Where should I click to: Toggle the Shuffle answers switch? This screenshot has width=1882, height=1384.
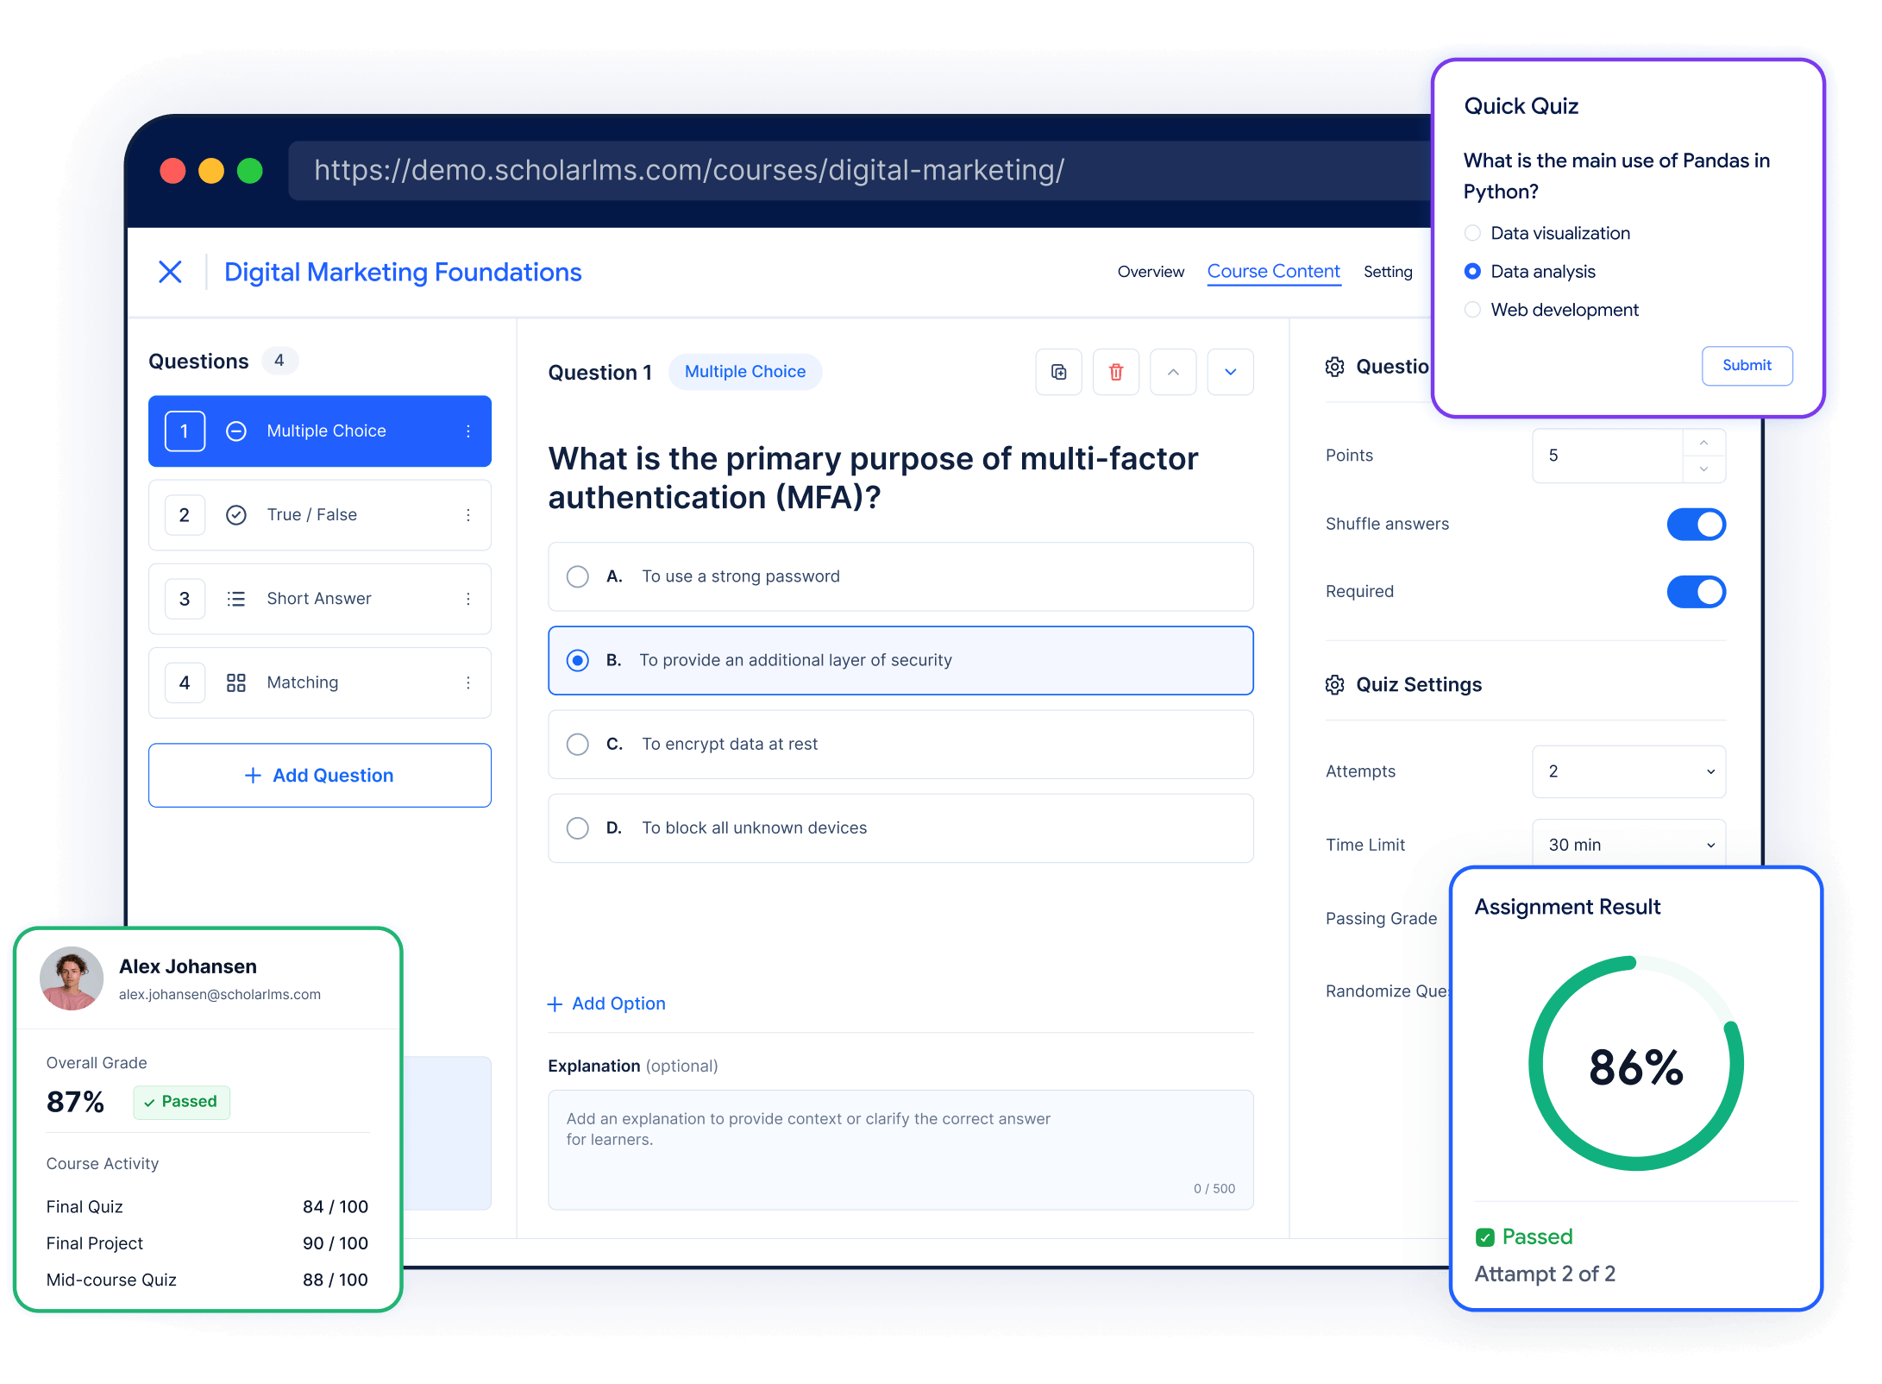pyautogui.click(x=1696, y=525)
